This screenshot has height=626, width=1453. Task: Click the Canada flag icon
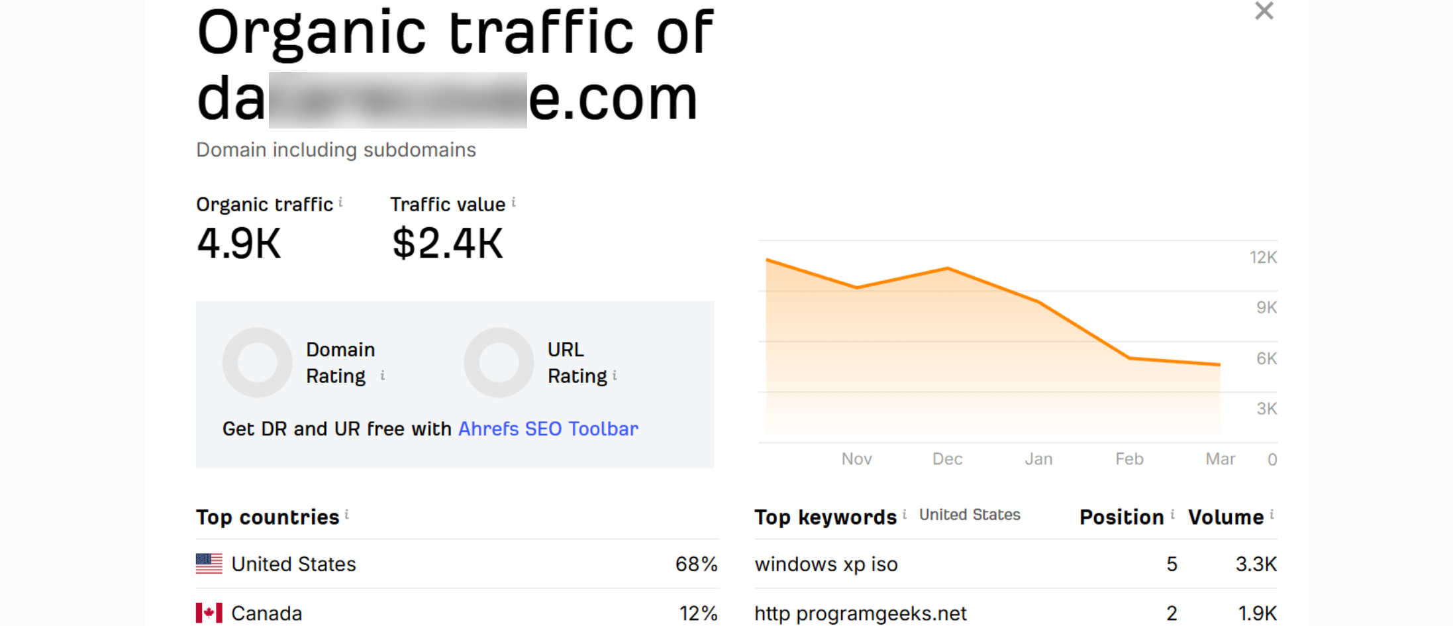(x=209, y=613)
